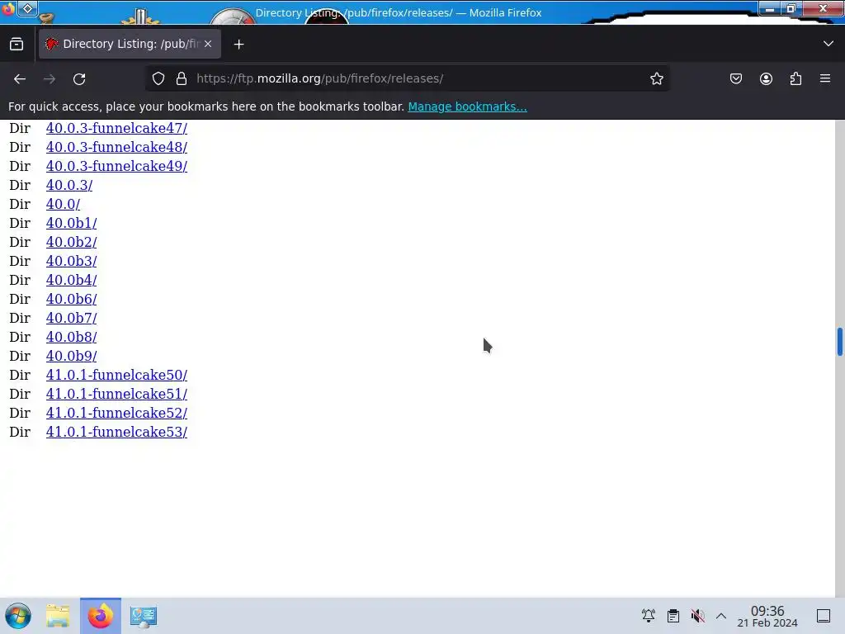
Task: Close the Directory Listing tab
Action: click(208, 44)
